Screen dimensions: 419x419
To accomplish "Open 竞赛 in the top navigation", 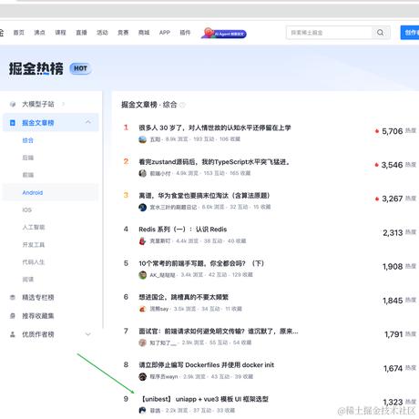I will (x=123, y=33).
